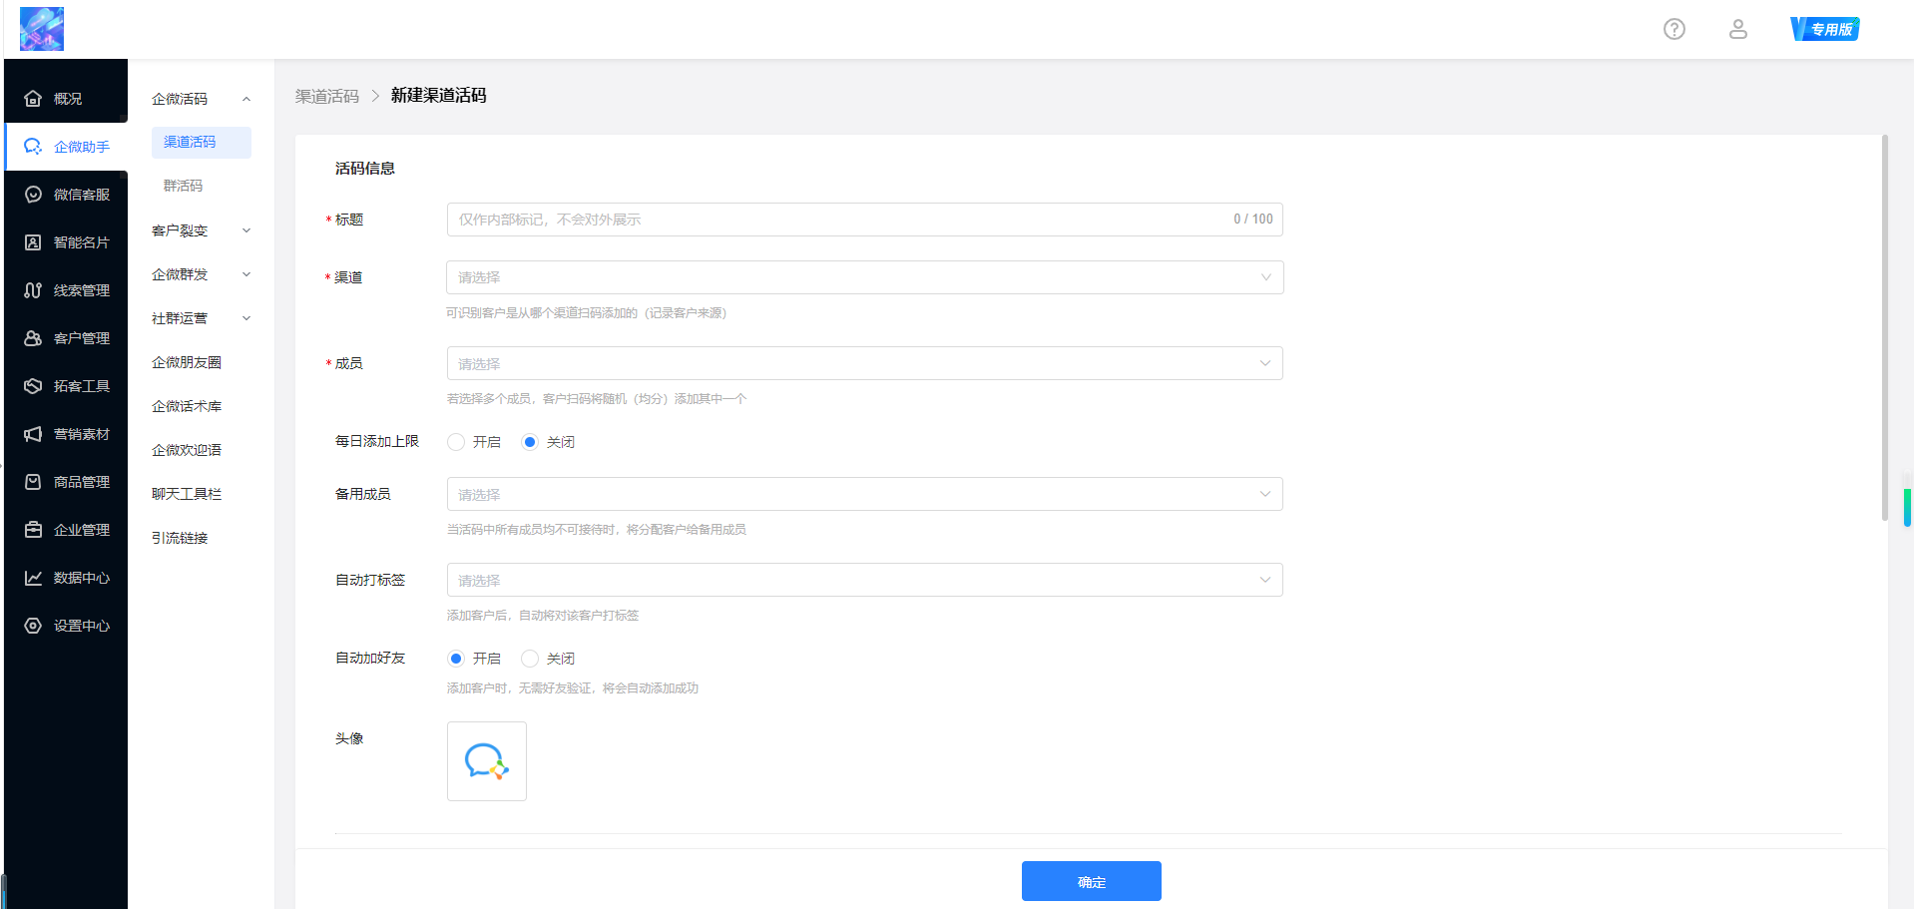Open the help question mark icon
Viewport: 1914px width, 909px height.
click(1675, 29)
